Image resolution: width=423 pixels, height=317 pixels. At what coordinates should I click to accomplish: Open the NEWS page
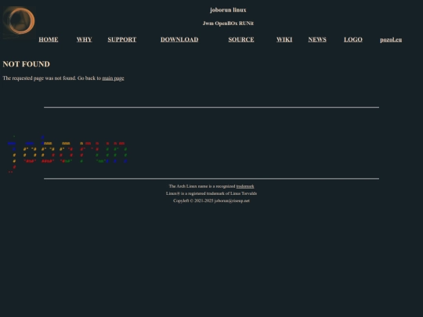click(x=317, y=40)
